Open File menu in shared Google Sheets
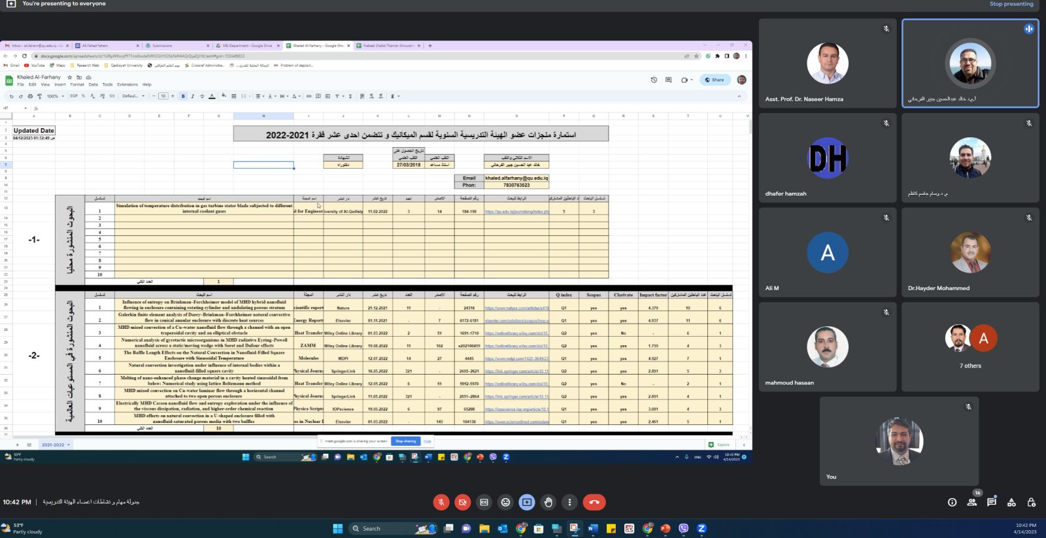 (x=21, y=84)
